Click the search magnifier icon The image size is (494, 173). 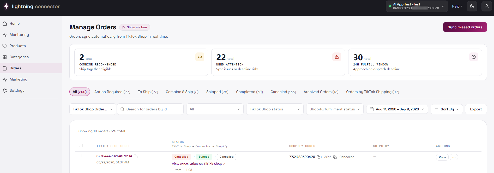122,109
